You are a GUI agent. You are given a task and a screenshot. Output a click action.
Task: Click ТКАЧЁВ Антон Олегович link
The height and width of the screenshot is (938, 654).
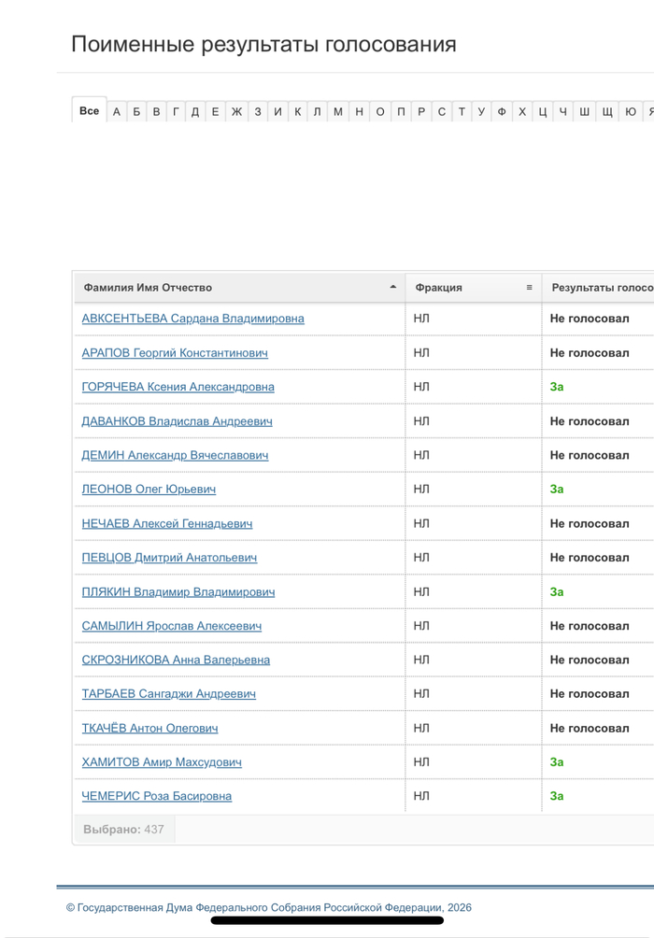(x=149, y=728)
